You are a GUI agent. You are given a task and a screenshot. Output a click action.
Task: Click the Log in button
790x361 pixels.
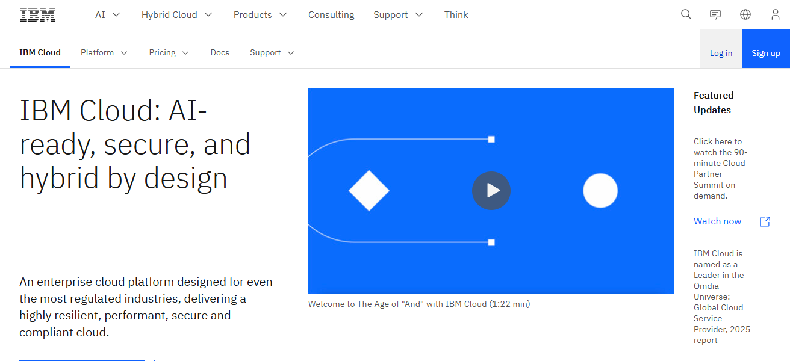point(721,53)
